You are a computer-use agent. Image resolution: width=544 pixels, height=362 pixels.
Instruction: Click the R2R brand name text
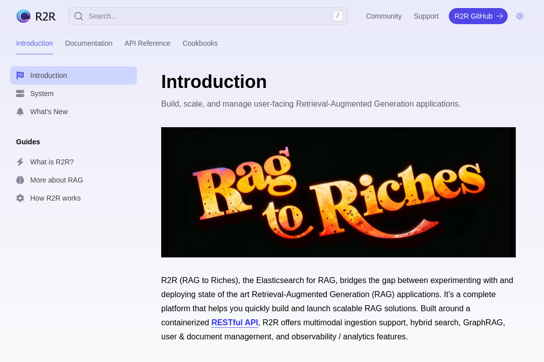click(x=45, y=16)
